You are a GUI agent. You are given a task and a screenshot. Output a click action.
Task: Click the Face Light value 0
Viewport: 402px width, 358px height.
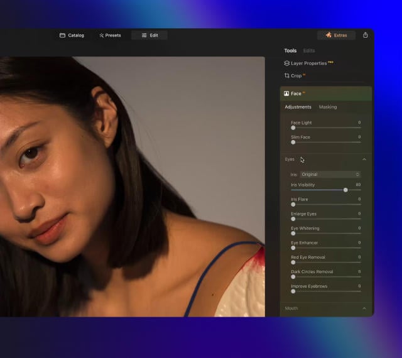(x=359, y=122)
